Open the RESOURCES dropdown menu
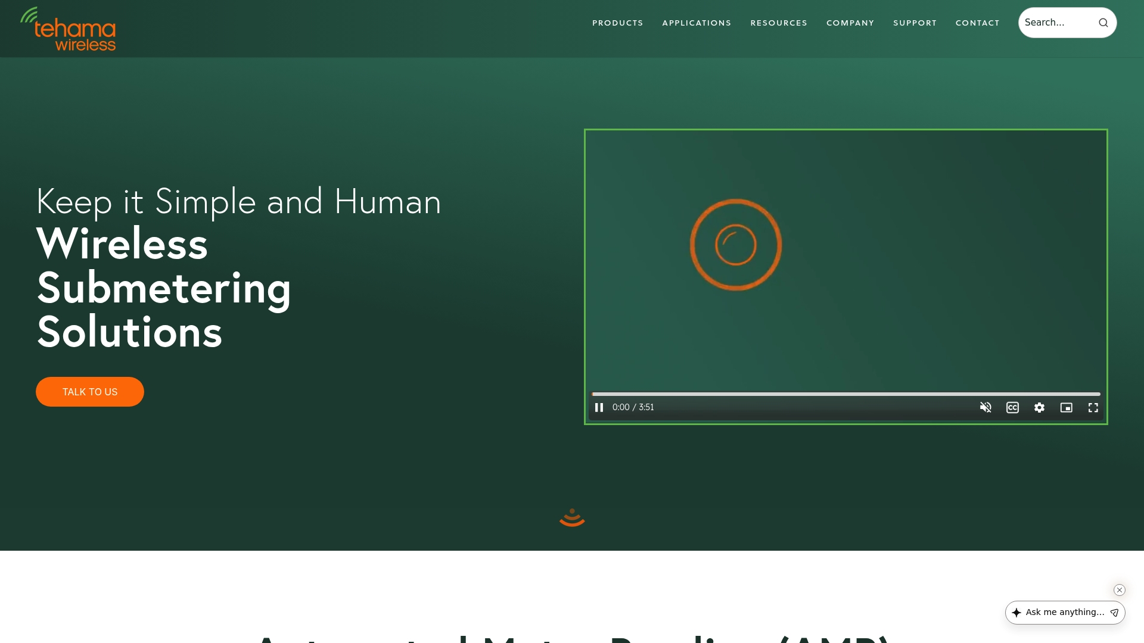This screenshot has width=1144, height=643. tap(779, 23)
